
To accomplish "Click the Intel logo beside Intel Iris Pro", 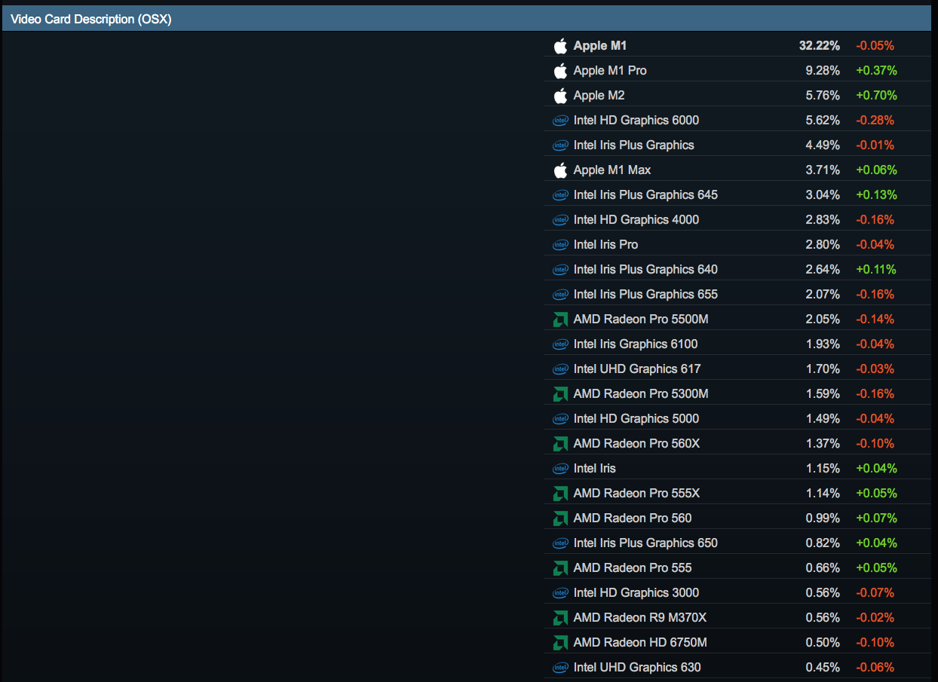I will [560, 245].
